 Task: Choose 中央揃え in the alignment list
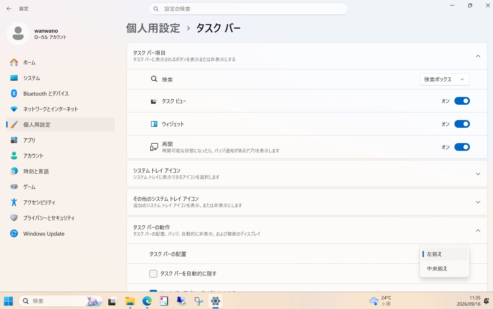click(x=445, y=269)
